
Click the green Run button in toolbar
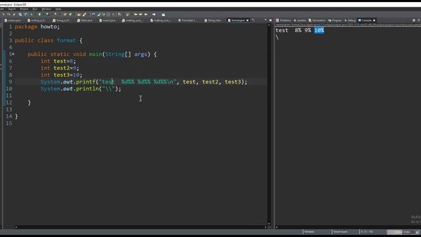point(39,14)
